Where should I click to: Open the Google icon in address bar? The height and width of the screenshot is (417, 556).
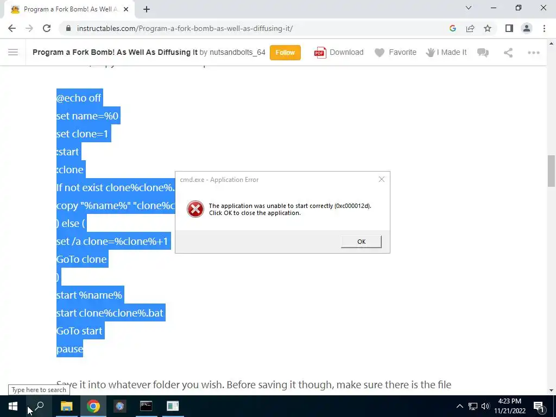coord(452,28)
